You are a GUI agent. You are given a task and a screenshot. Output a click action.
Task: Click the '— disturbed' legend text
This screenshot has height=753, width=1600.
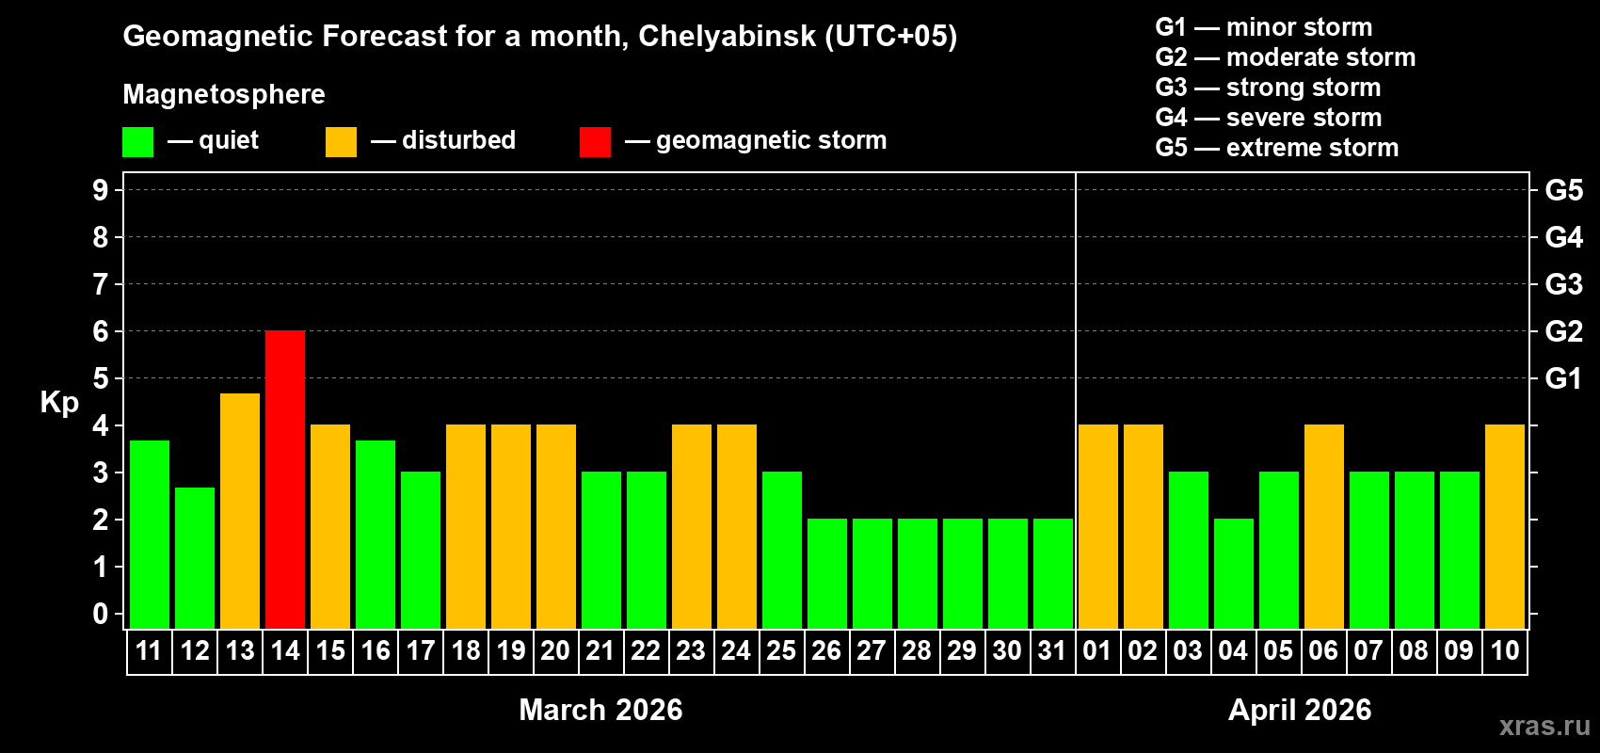[x=443, y=140]
